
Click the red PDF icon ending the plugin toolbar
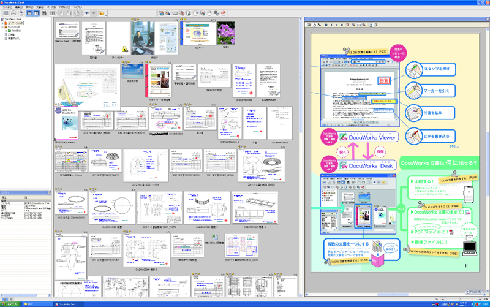pos(224,13)
